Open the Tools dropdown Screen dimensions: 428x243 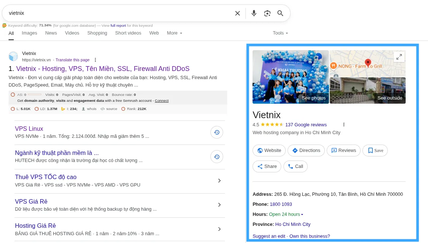point(280,33)
